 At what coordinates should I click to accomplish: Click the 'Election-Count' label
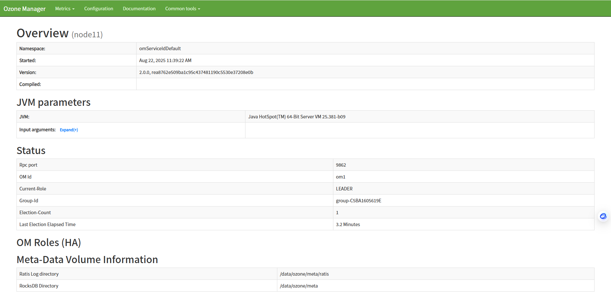(x=35, y=213)
